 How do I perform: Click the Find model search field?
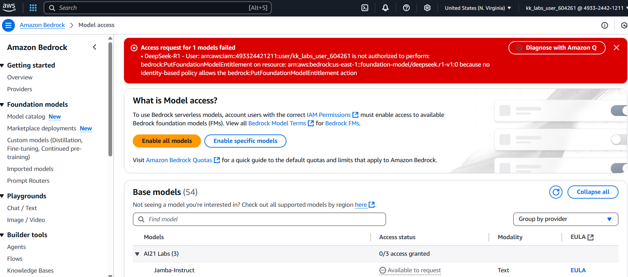click(x=259, y=219)
